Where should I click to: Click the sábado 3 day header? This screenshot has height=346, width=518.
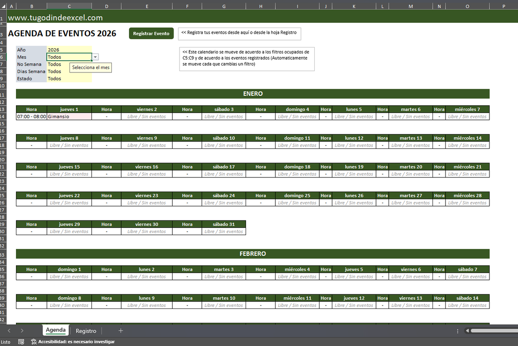pos(224,110)
